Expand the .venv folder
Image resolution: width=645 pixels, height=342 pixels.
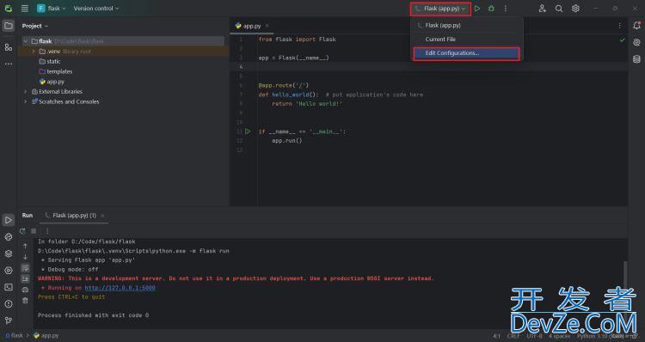pos(34,52)
